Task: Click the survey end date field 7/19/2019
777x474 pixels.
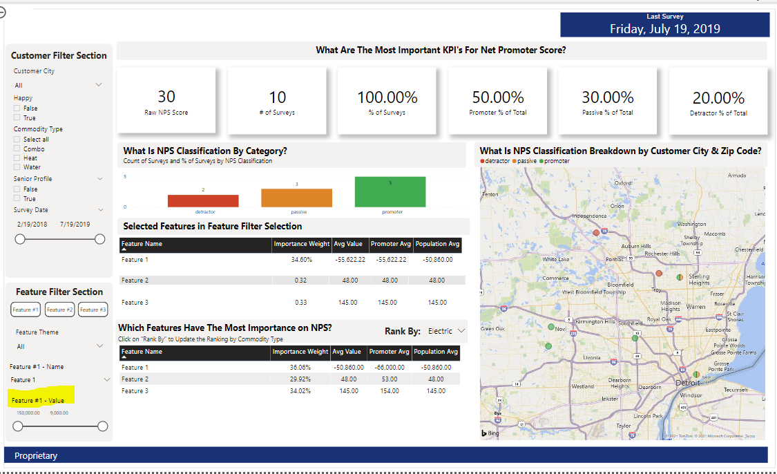Action: pos(75,224)
